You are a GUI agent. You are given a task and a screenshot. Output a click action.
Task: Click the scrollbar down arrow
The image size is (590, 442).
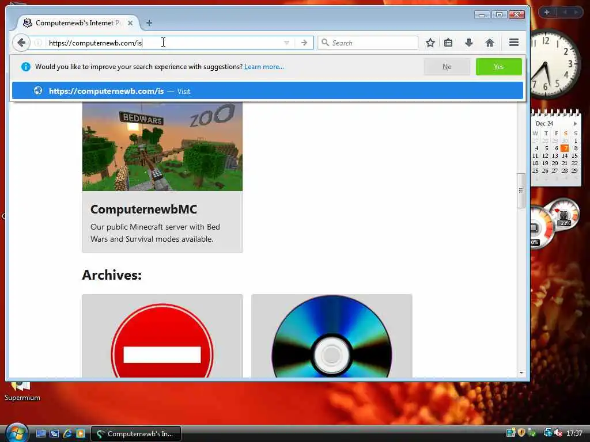click(521, 372)
